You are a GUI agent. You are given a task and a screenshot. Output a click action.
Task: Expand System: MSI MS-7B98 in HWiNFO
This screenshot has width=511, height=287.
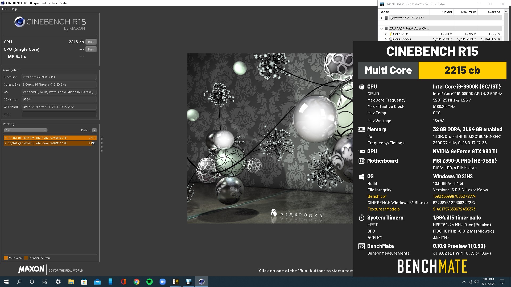pos(381,18)
